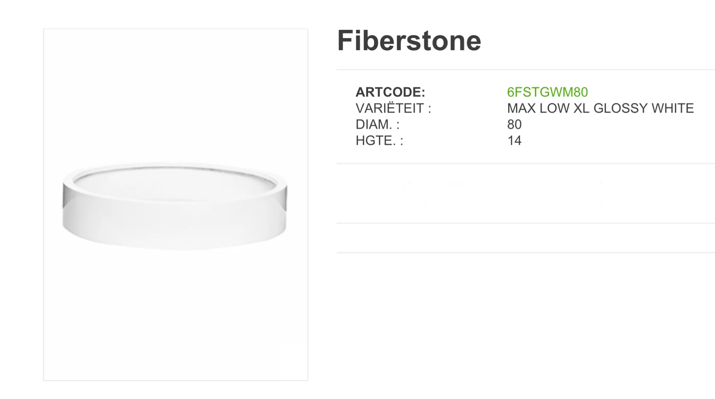Screen dimensions: 715x399
Task: Click the empty row below the HGTE line
Action: click(x=526, y=193)
